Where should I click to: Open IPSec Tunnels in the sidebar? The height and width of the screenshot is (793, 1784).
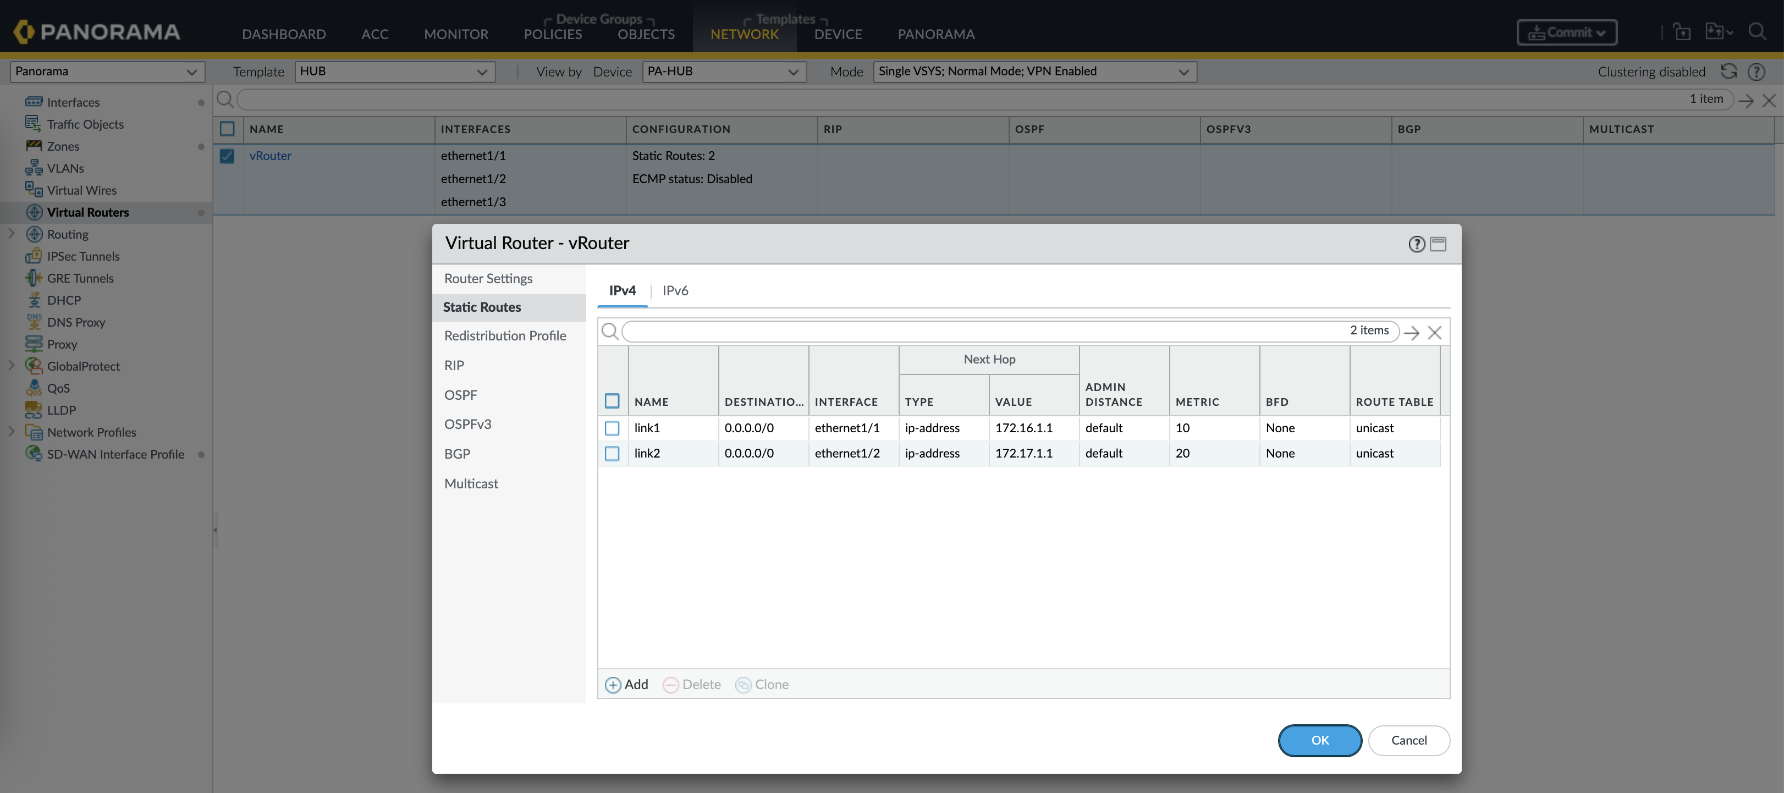coord(83,256)
